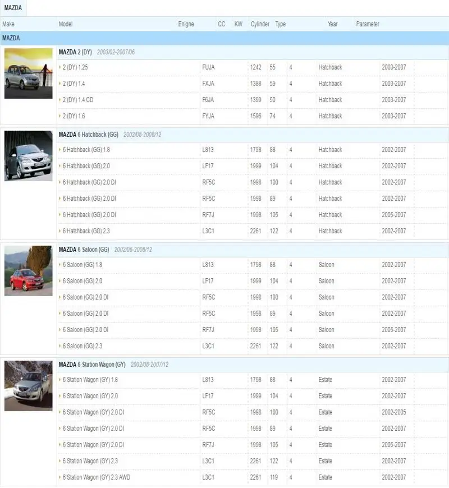Open the 2 (DY) 1.6 model
The height and width of the screenshot is (488, 449).
(x=74, y=116)
